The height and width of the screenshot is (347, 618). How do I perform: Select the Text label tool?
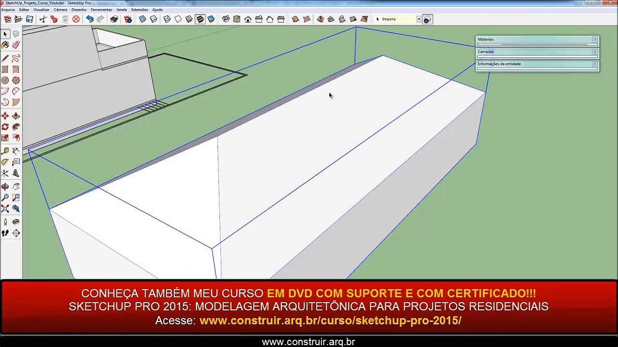(x=16, y=162)
